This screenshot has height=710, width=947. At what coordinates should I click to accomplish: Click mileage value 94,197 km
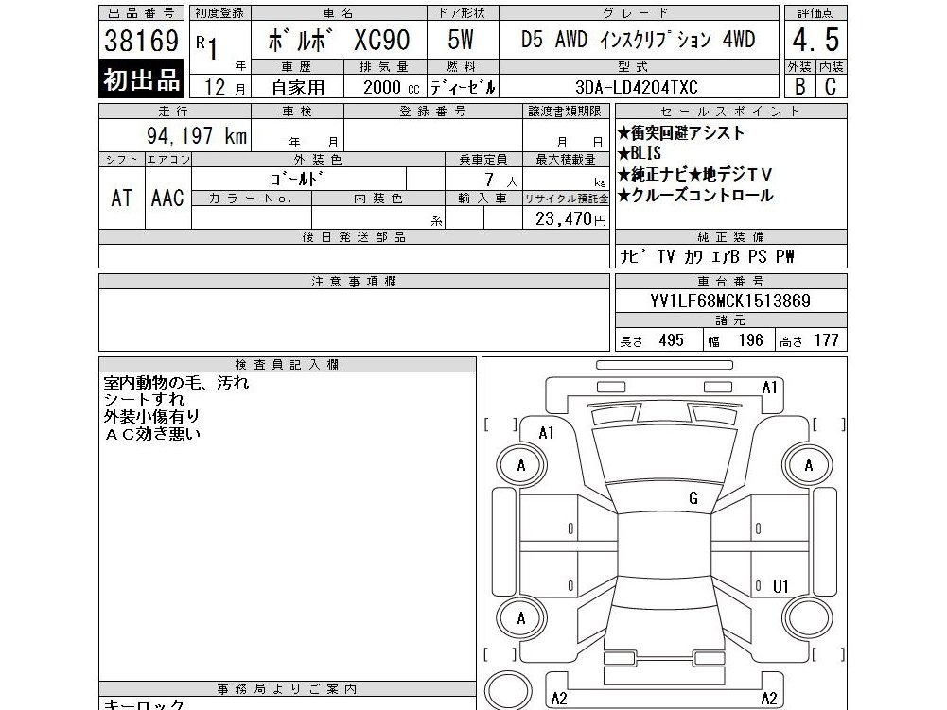coord(197,136)
